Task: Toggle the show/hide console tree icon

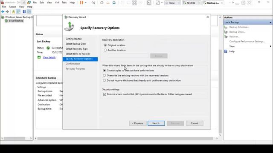Action: tap(18, 11)
